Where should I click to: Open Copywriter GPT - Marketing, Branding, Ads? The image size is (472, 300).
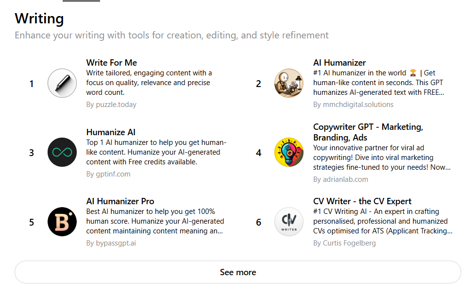368,132
